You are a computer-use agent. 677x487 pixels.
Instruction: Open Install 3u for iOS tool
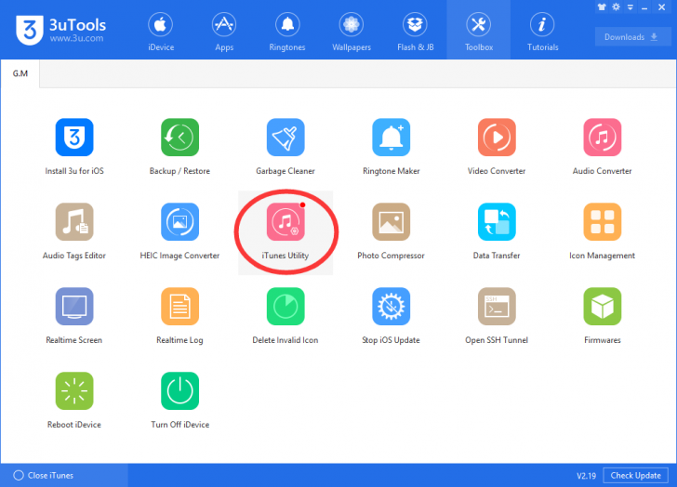[74, 138]
